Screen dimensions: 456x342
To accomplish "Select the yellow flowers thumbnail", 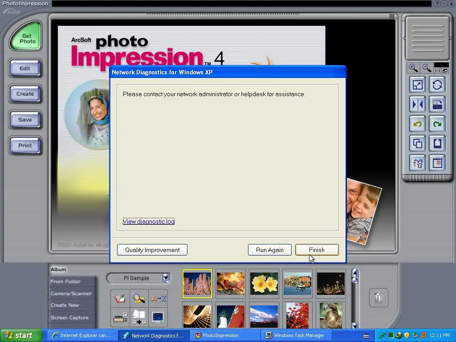I will click(264, 284).
